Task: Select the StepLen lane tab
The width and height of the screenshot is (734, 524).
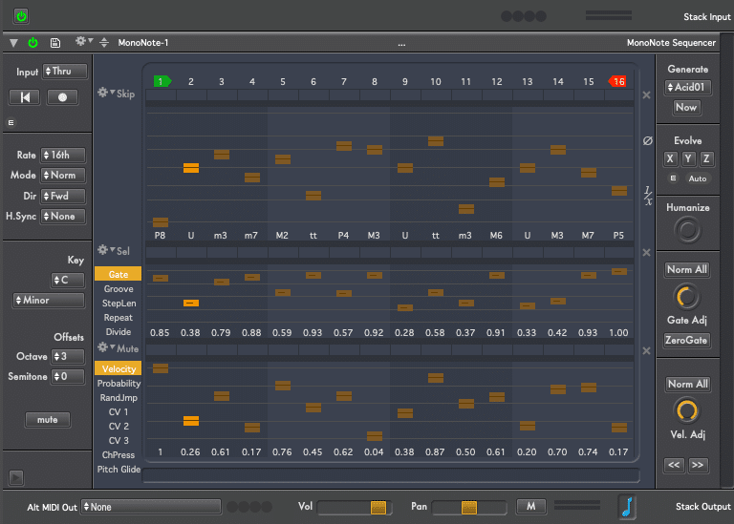Action: tap(118, 304)
